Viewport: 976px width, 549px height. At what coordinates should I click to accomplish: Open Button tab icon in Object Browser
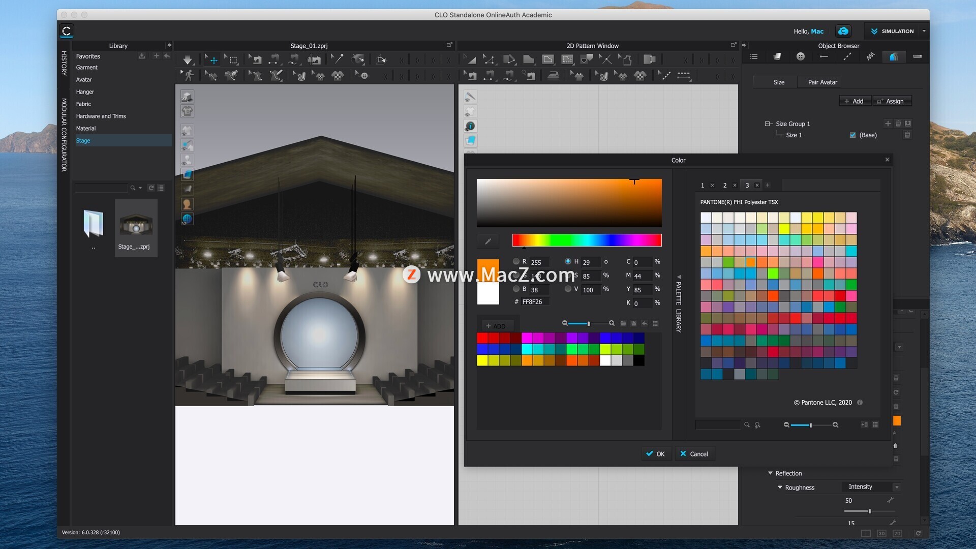[x=801, y=56]
